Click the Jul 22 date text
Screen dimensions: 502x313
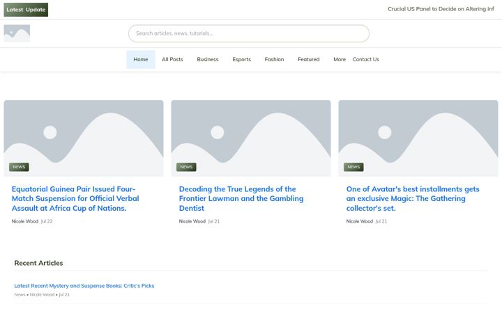(x=47, y=221)
